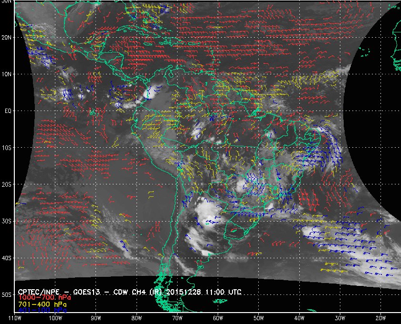This screenshot has width=401, height=324.
Task: Click the 40S latitude label
Action: click(x=6, y=258)
